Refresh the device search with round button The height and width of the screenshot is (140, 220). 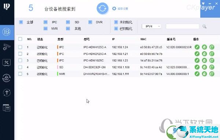[x=102, y=8]
